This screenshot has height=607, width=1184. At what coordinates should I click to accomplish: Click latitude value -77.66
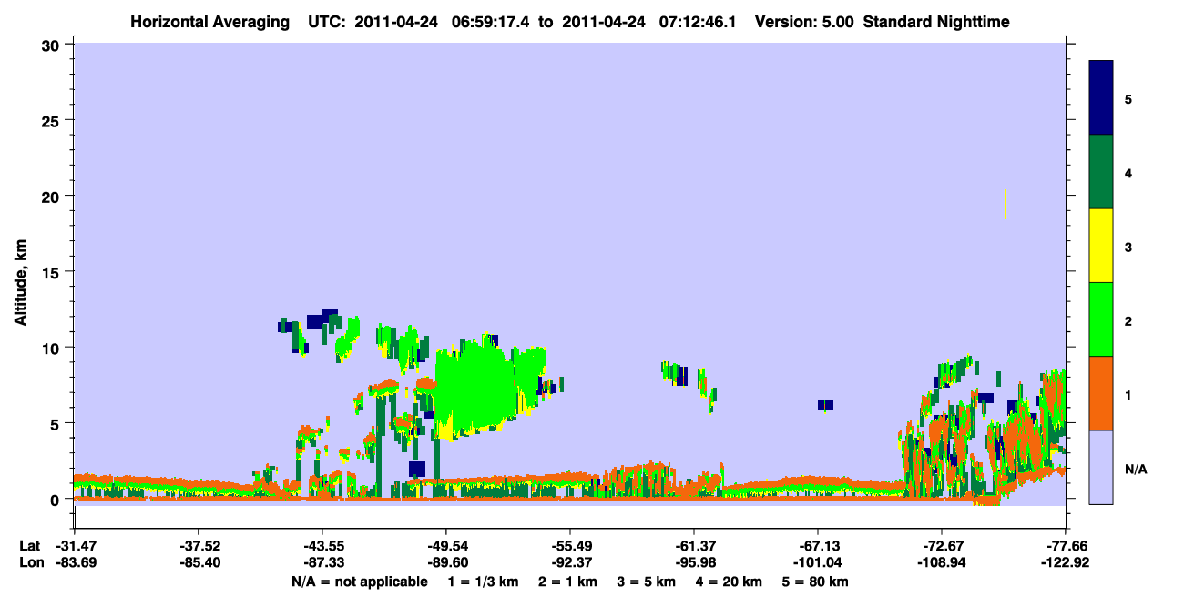pos(1066,546)
